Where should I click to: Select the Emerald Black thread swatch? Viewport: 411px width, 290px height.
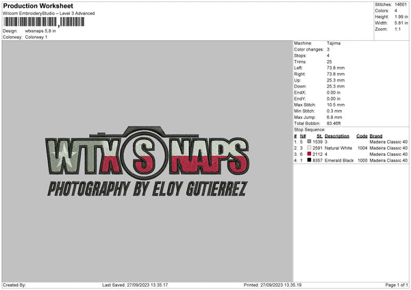pyautogui.click(x=310, y=160)
